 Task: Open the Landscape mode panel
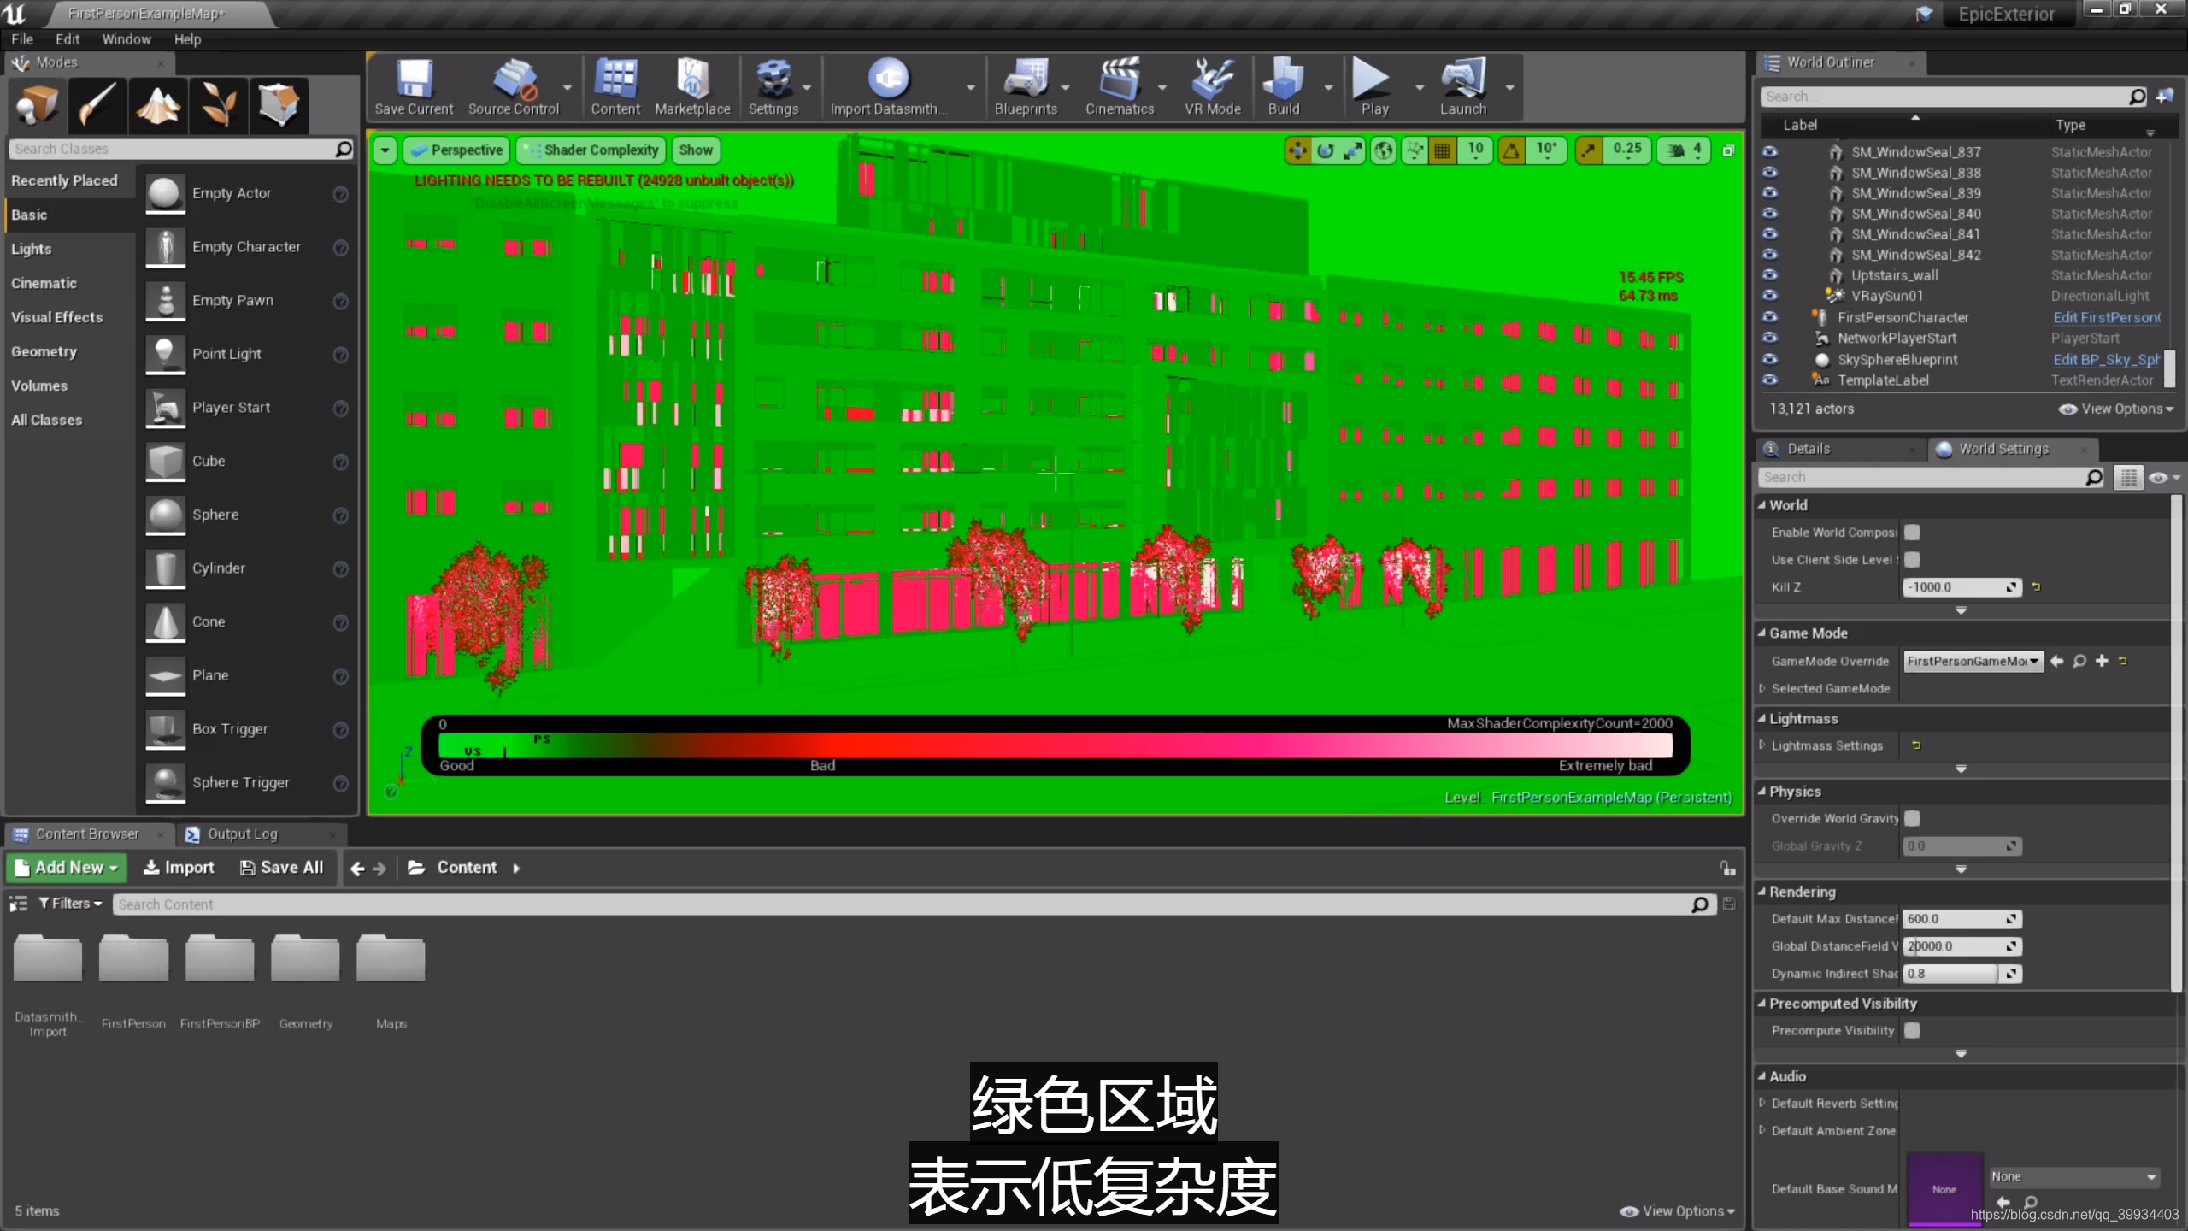coord(157,105)
